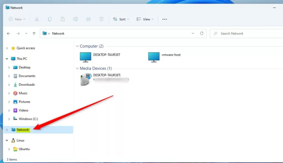Collapse the Media Devices (1) group
This screenshot has height=163, width=283.
(77, 68)
